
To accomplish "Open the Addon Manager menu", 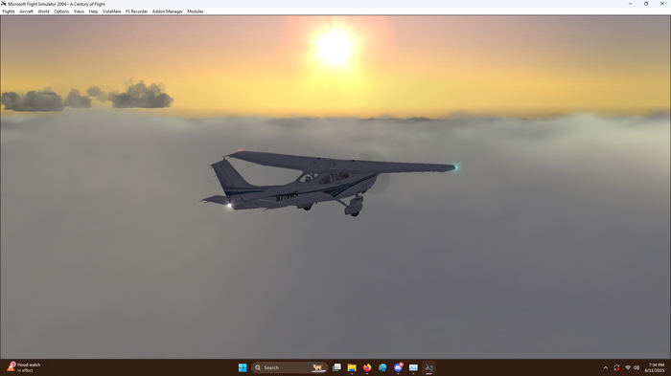I will point(168,11).
